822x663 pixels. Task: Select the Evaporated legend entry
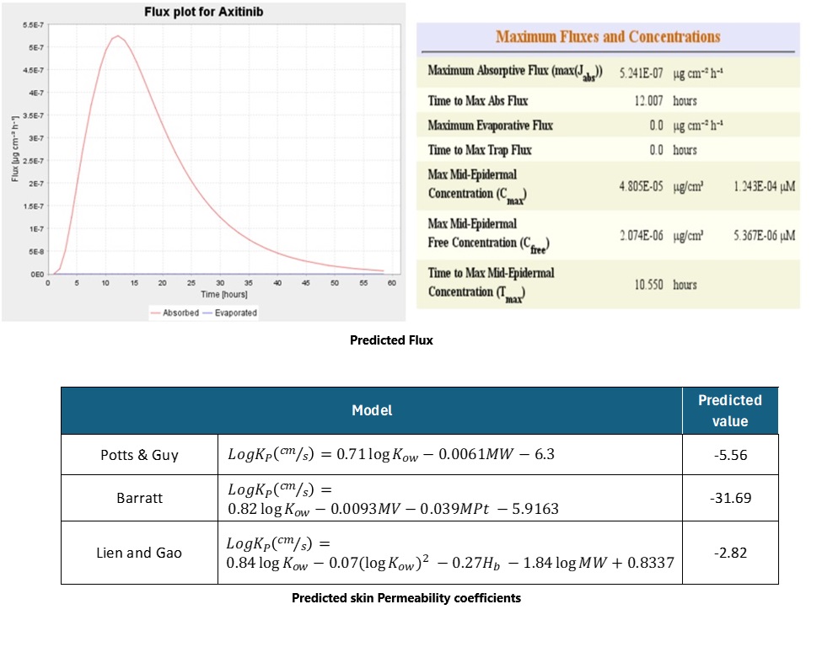[229, 313]
